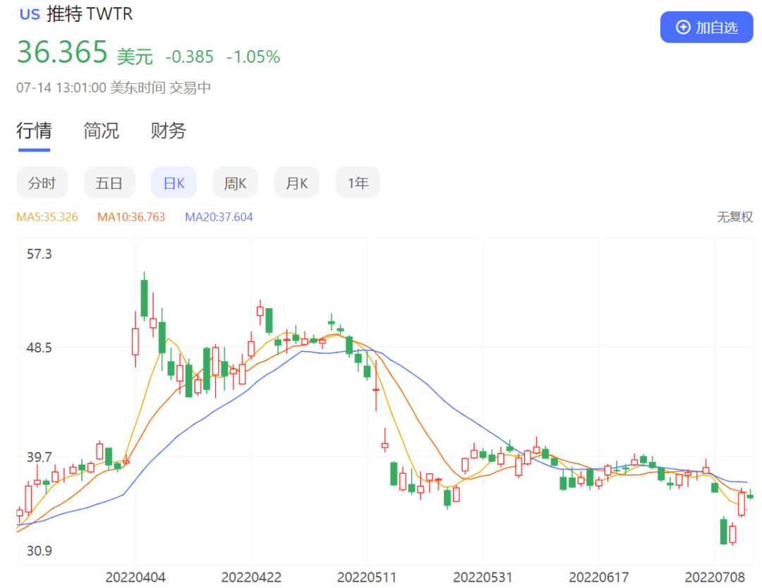Click the rightmost green candlestick on the chart
762x588 pixels.
coord(750,496)
